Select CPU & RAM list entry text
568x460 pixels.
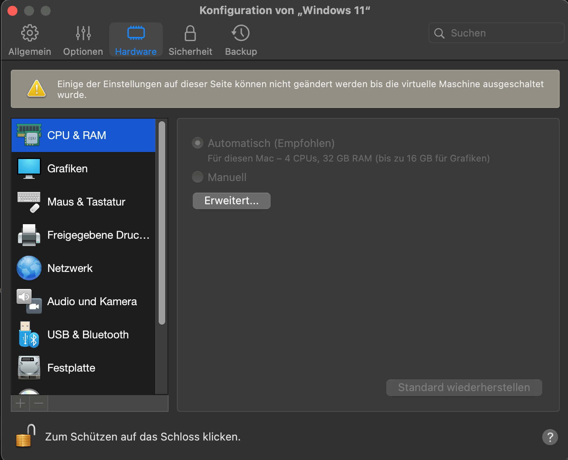pyautogui.click(x=77, y=135)
